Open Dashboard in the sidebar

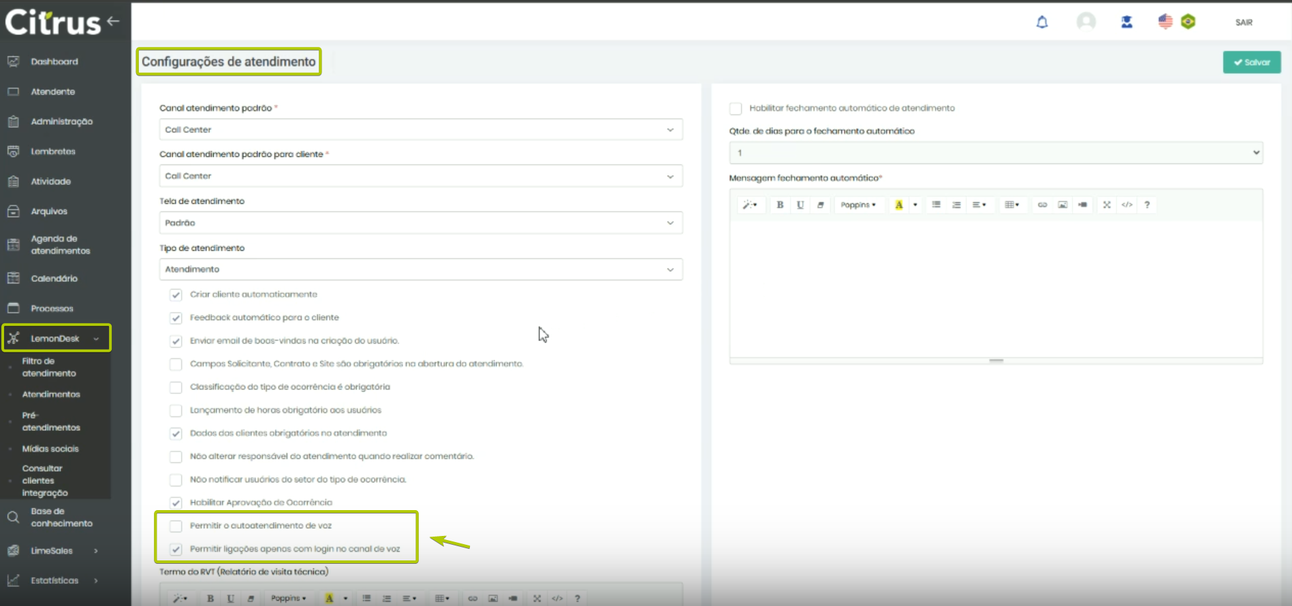[x=54, y=62]
